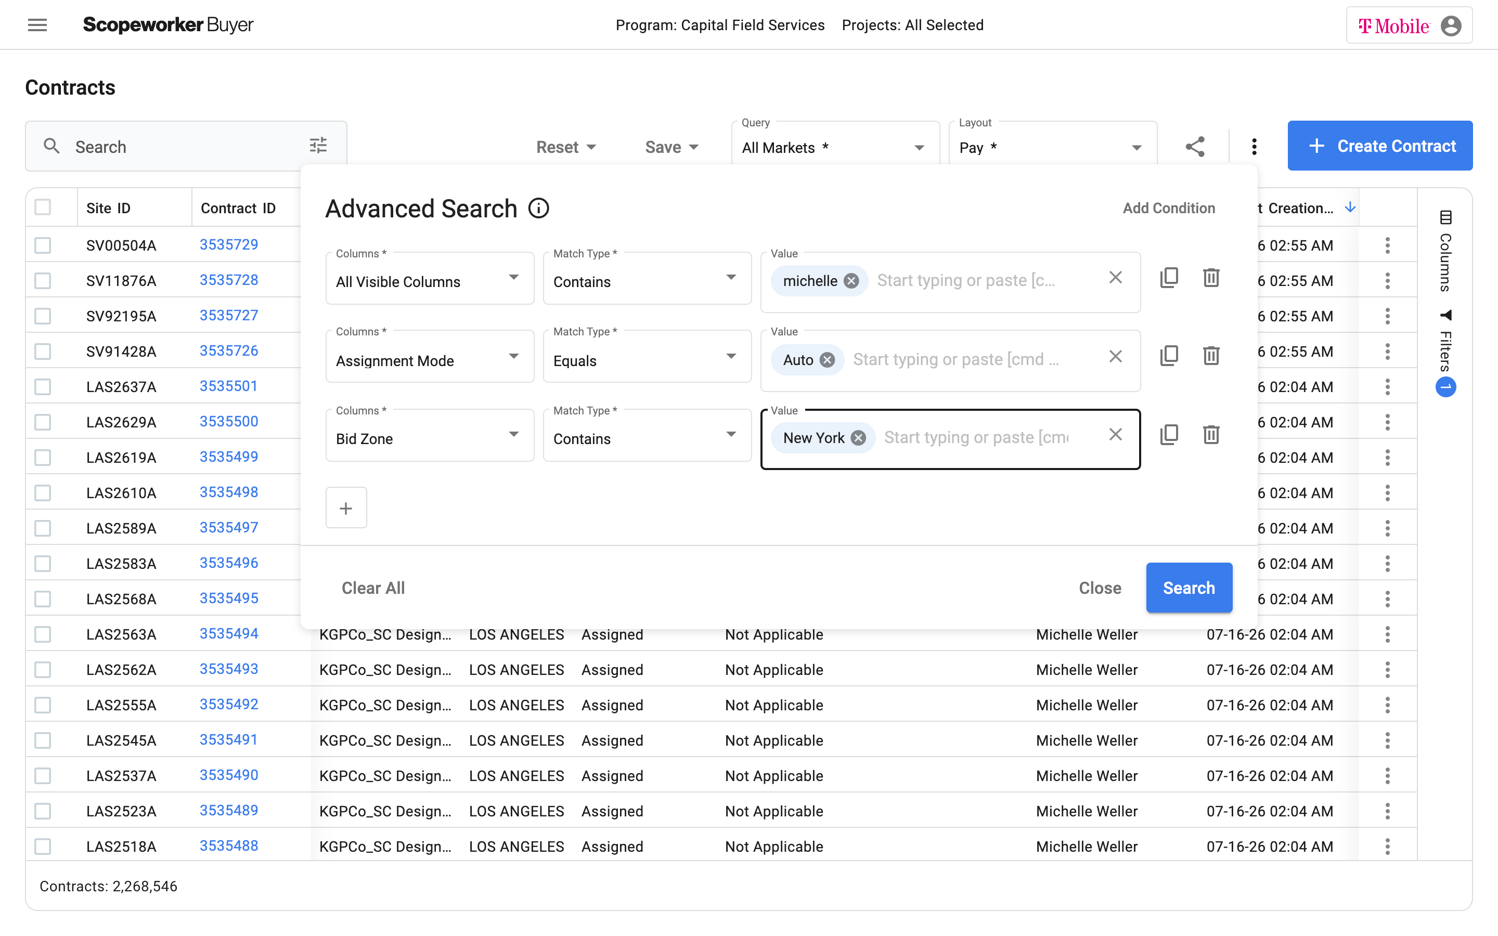Open the All Visible Columns dropdown
This screenshot has width=1498, height=936.
(430, 279)
